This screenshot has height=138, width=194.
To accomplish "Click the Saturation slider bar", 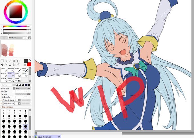I will pos(15,30).
